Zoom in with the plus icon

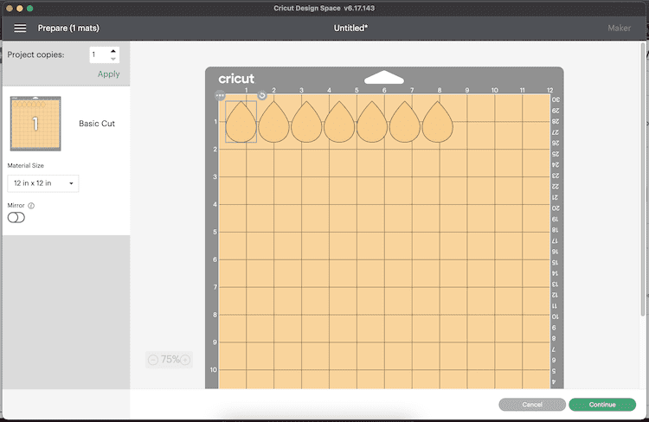[x=185, y=360]
